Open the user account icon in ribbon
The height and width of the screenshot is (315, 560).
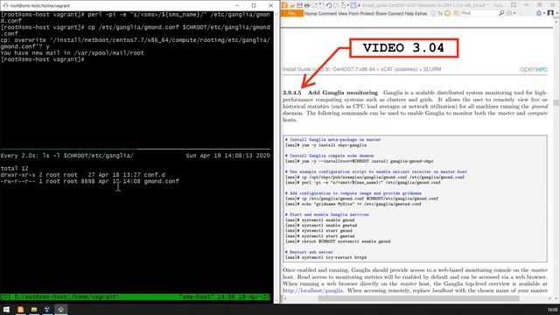(550, 13)
